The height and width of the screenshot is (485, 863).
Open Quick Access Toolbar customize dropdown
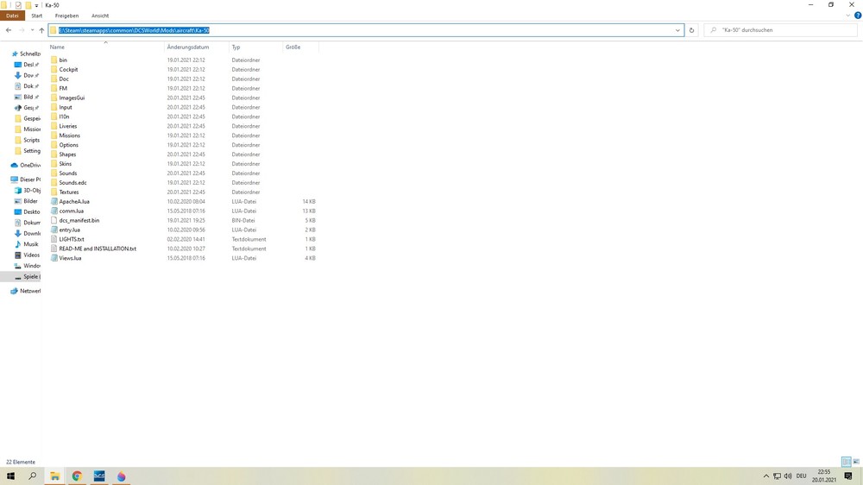click(36, 5)
